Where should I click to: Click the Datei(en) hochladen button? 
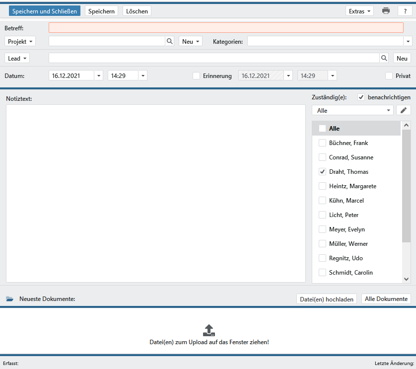click(327, 299)
